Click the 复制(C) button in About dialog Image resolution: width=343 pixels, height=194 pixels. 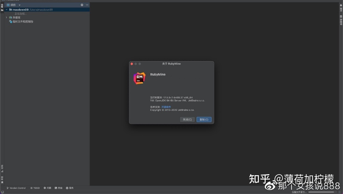tap(204, 119)
